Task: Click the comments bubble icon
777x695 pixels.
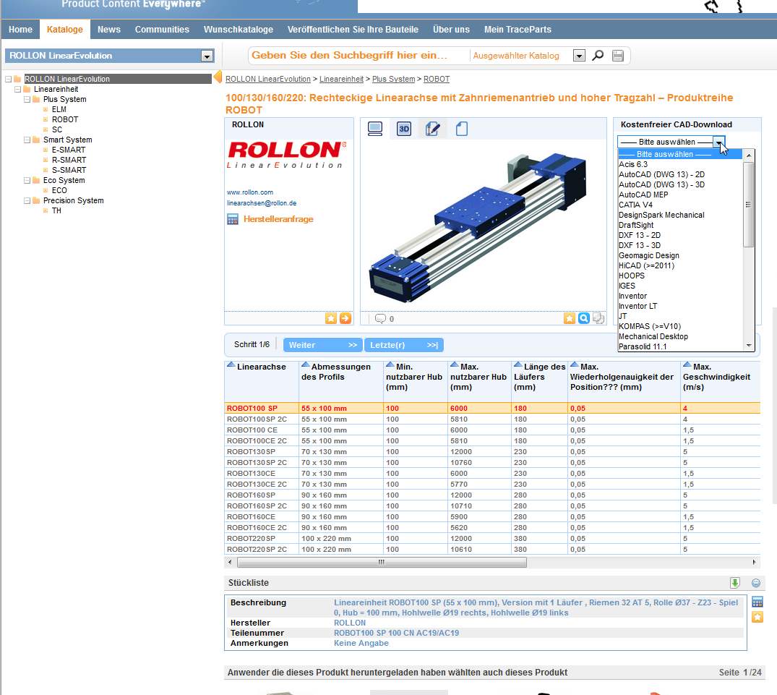Action: [x=380, y=318]
